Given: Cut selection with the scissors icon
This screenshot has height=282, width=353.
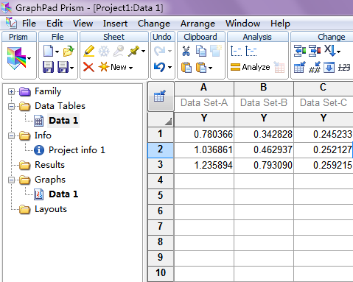Looking at the screenshot, I should coord(186,51).
